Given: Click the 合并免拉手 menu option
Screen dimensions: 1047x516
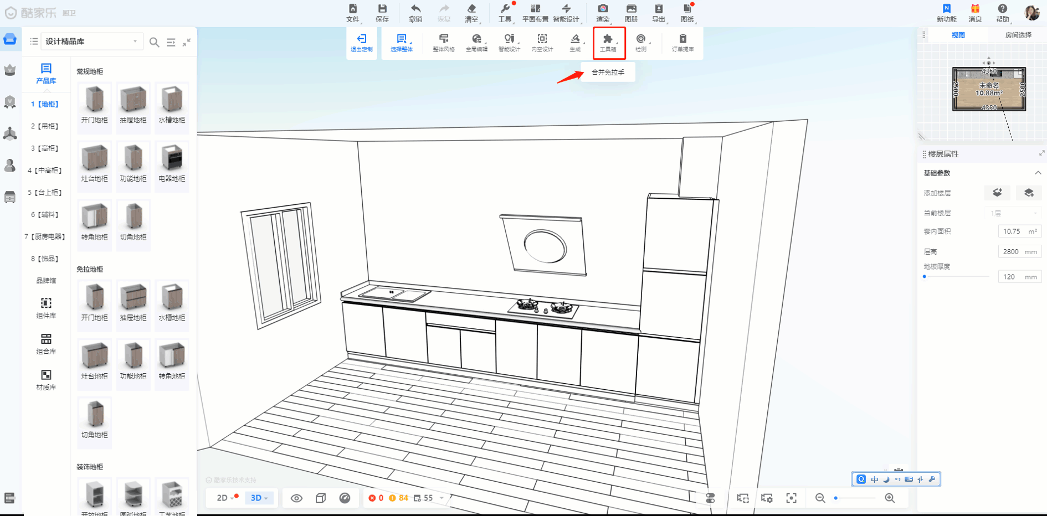Looking at the screenshot, I should point(608,73).
